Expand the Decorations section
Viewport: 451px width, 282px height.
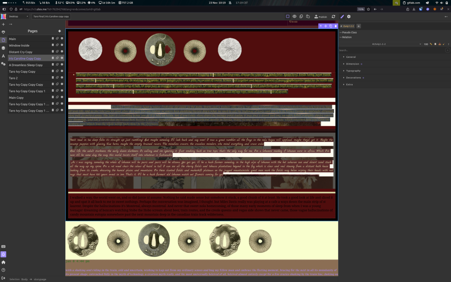[x=354, y=78]
